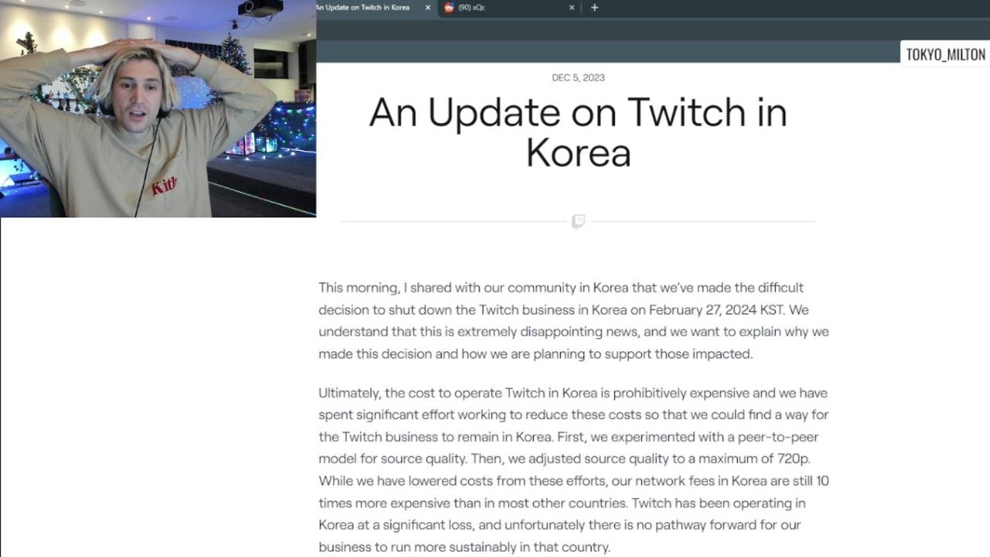Open a new browser tab with the plus button

click(x=594, y=8)
